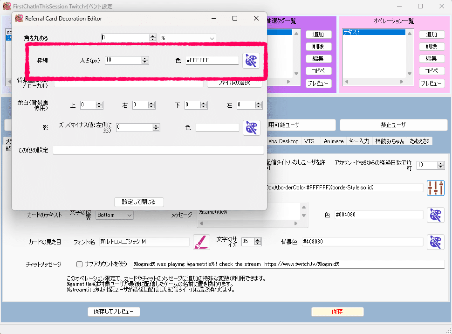Viewport: 452px width, 334px height.
Task: Open card decoration editor sliders icon
Action: 435,188
